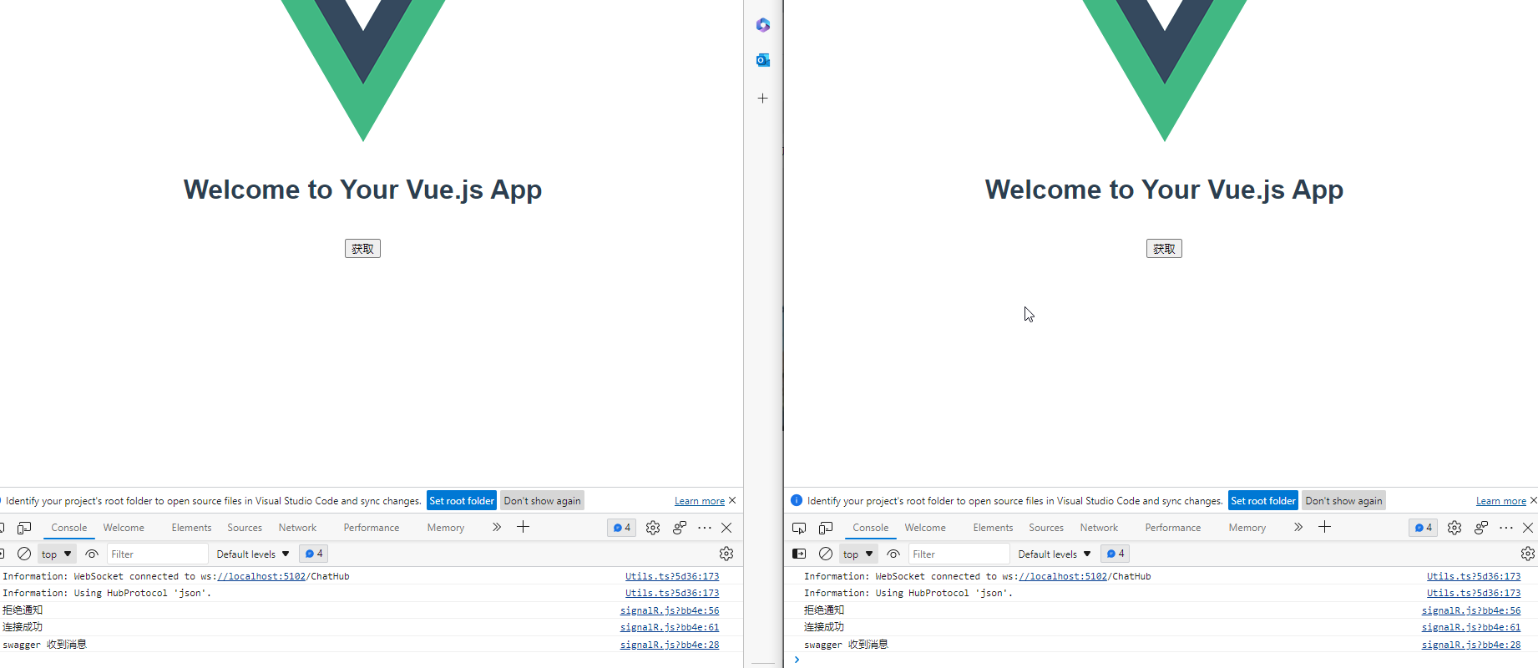Add a tool with the plus icon in the right DevTools
The width and height of the screenshot is (1538, 668).
[1325, 527]
